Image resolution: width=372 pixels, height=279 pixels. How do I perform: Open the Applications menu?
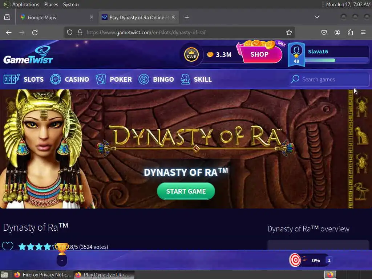(26, 4)
